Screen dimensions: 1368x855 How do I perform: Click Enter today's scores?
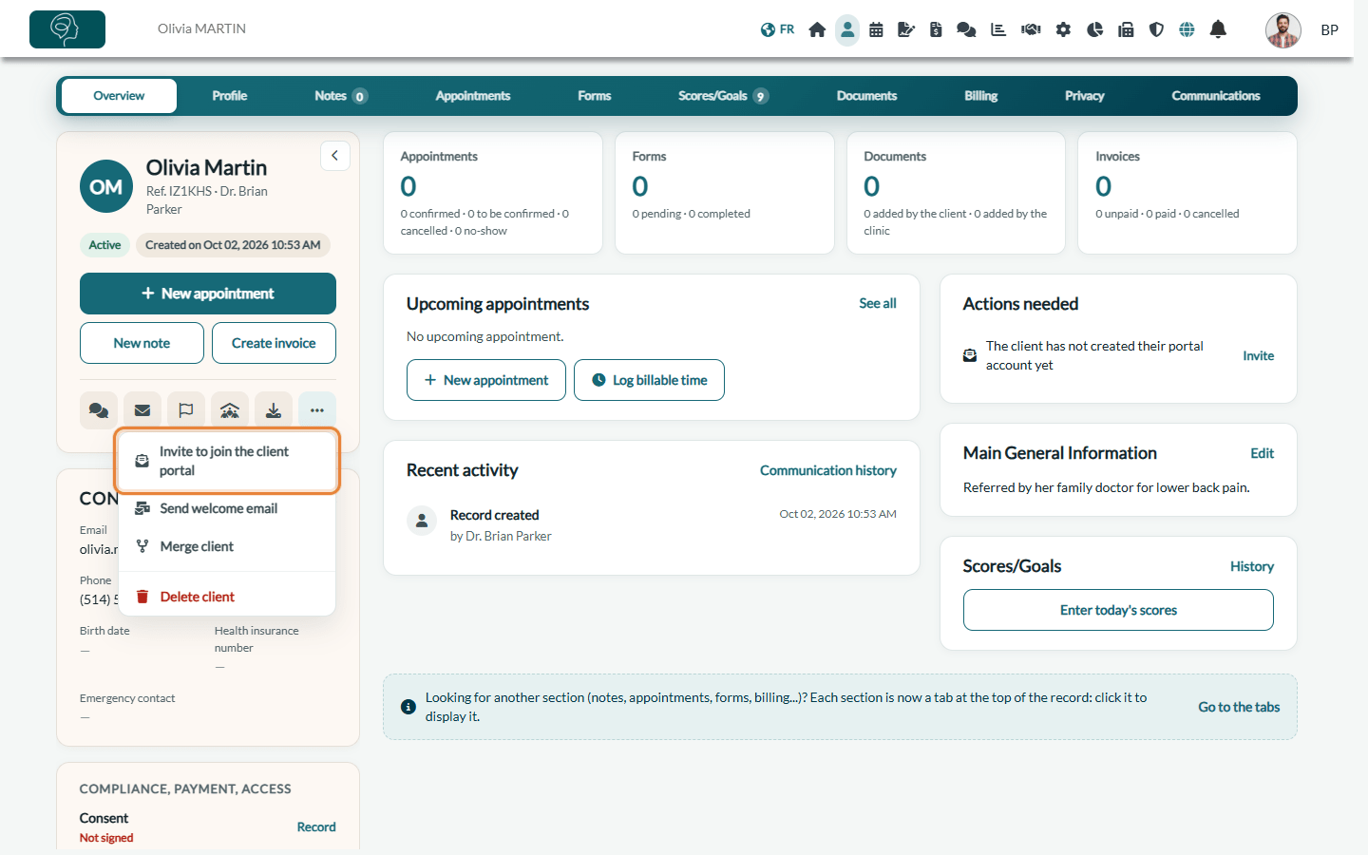pos(1118,610)
